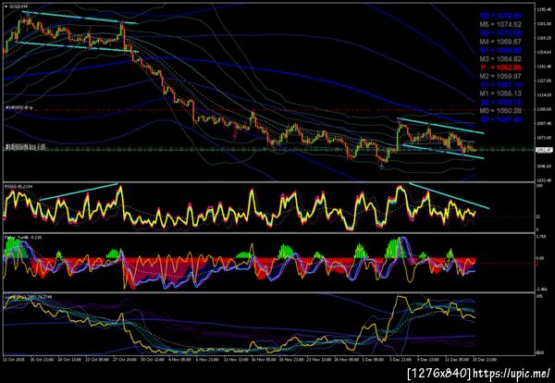Viewport: 555px width, 383px height.
Task: Select the M0 = 1050.28 pivot label
Action: point(500,111)
